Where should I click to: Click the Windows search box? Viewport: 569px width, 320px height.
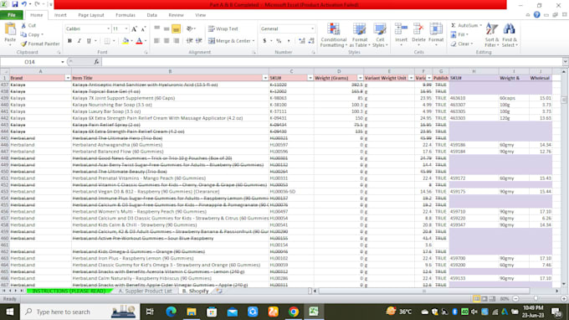pyautogui.click(x=79, y=312)
